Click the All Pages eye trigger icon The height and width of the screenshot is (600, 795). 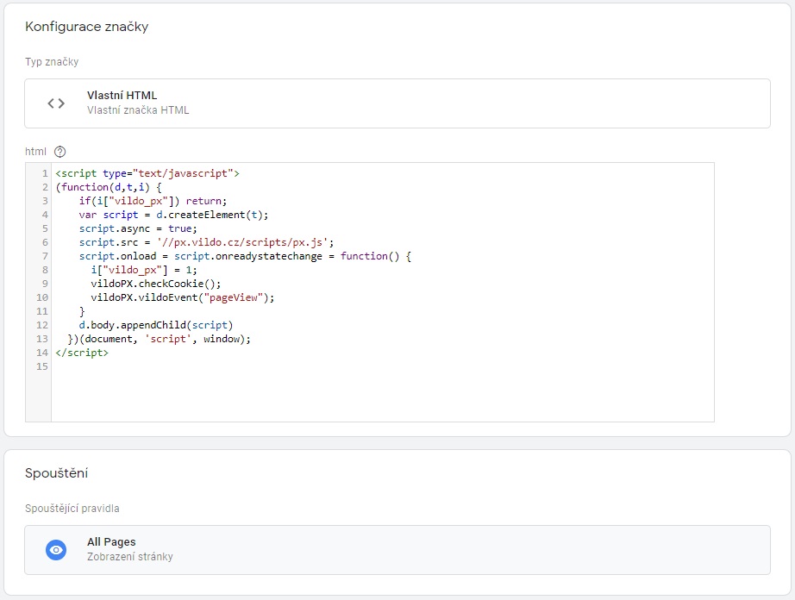tap(56, 550)
